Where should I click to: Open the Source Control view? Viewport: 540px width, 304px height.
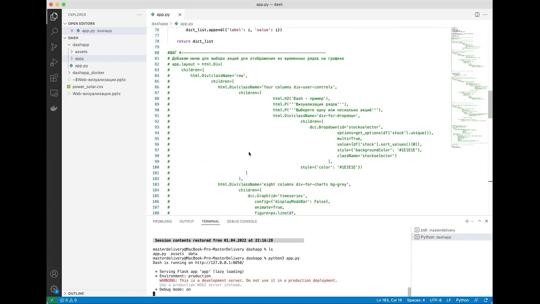point(54,47)
